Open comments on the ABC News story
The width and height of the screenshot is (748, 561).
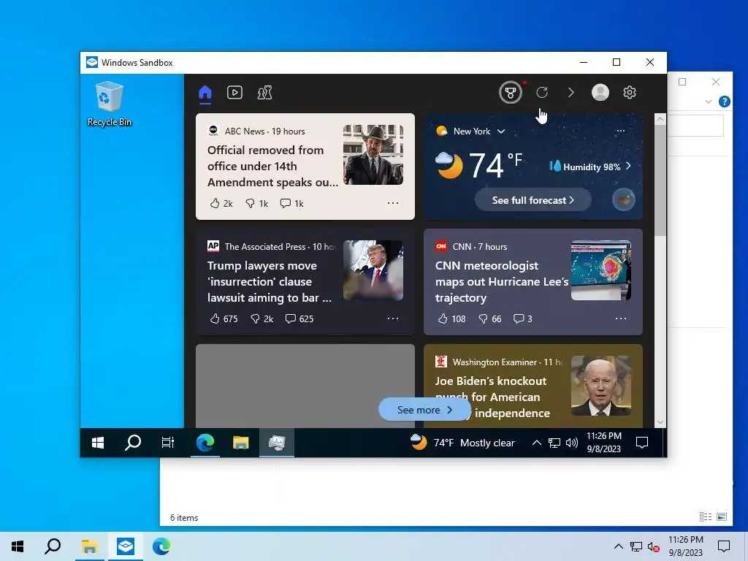(x=291, y=203)
